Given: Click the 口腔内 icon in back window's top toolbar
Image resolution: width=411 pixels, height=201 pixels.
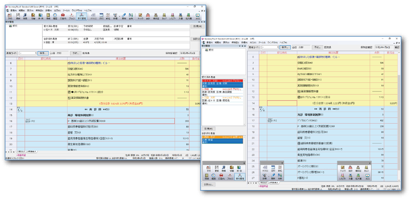Looking at the screenshot, I should coord(63,16).
